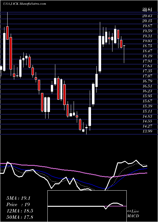Click the 14.55 price axis label
Image resolution: width=158 pixels, height=222 pixels.
[x=147, y=121]
